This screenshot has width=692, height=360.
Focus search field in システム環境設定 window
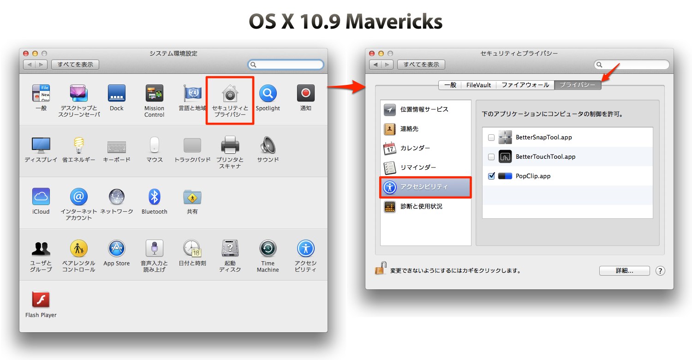click(x=286, y=65)
